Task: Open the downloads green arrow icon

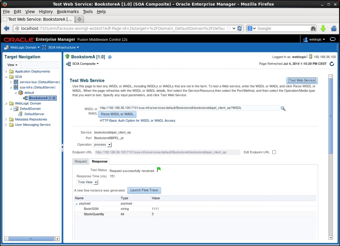Action: pyautogui.click(x=323, y=28)
